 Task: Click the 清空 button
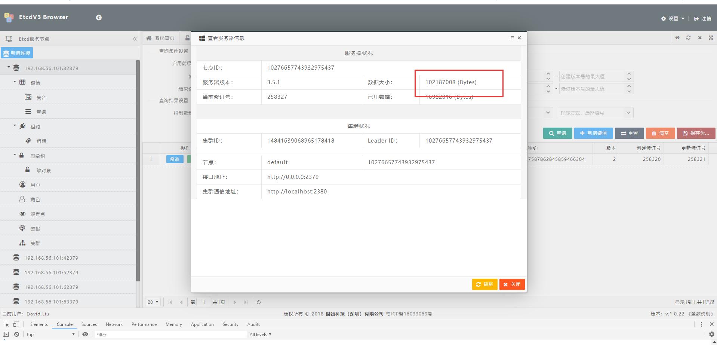pyautogui.click(x=660, y=133)
